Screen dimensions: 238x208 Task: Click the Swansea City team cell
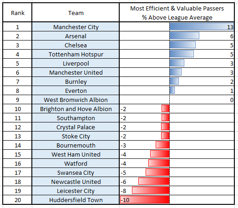click(76, 172)
